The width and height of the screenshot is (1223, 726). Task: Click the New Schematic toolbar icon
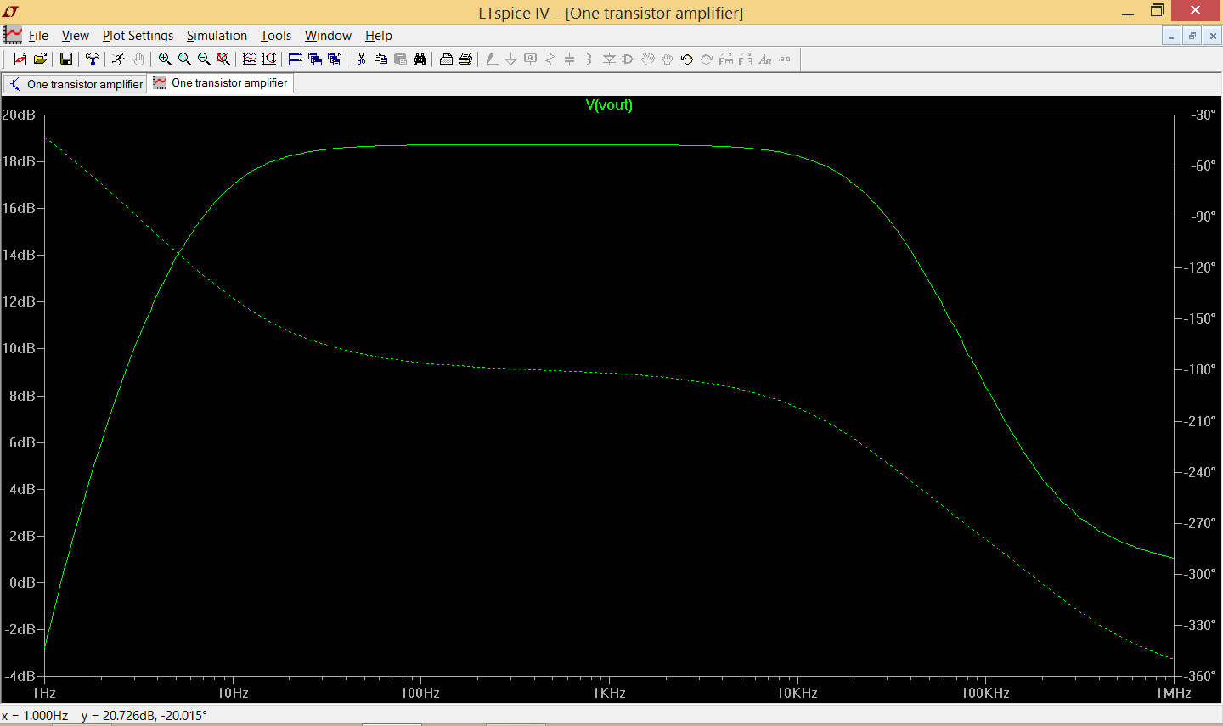click(20, 59)
